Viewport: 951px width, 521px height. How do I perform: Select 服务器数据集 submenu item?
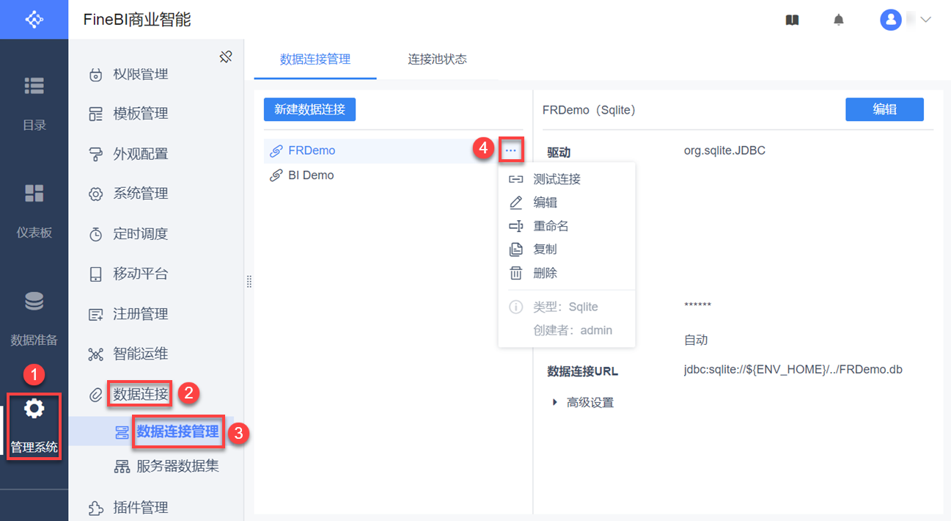point(177,466)
